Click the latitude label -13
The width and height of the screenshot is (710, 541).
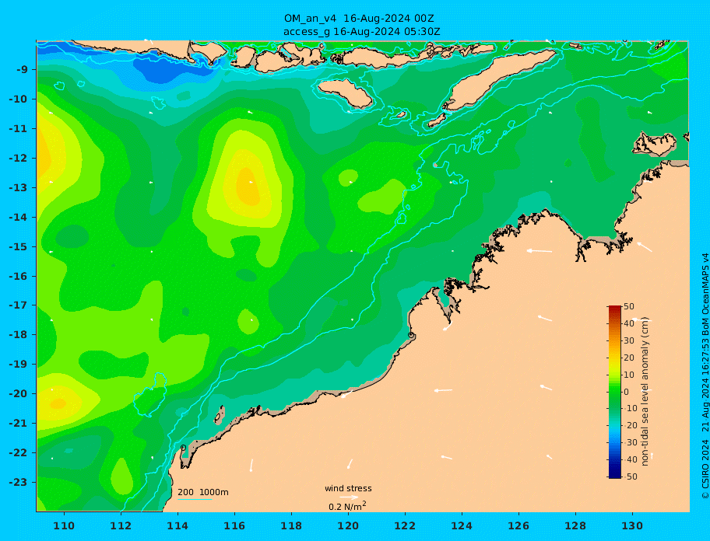pyautogui.click(x=18, y=187)
